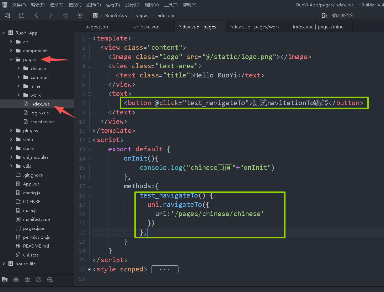Expand the collapsed style ellipsis button
384x292 pixels.
point(165,270)
